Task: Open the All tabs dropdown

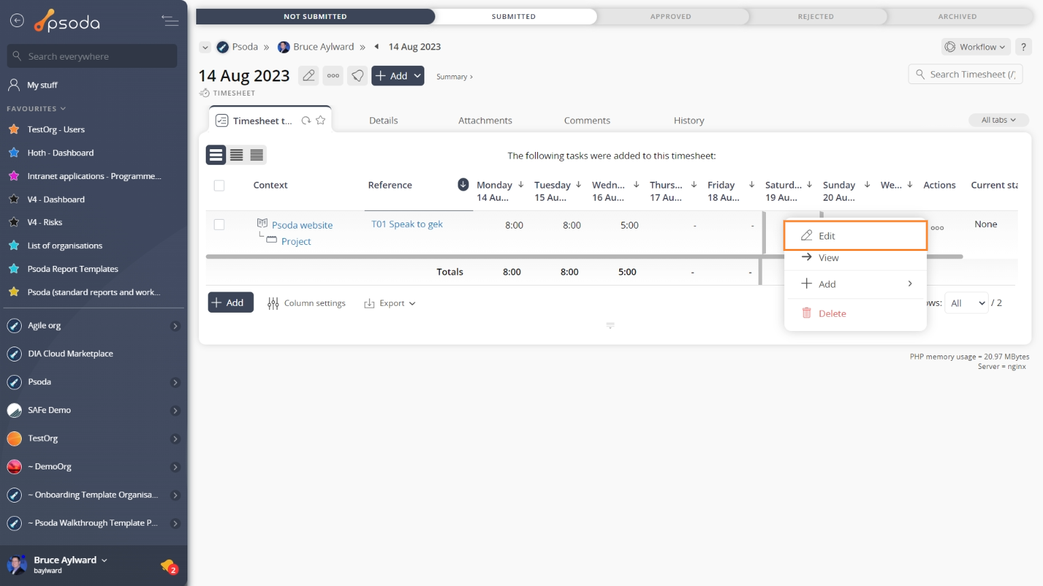Action: [998, 120]
